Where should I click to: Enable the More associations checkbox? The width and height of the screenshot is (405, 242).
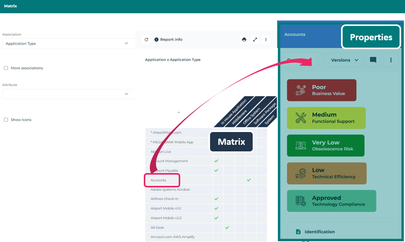click(x=6, y=68)
